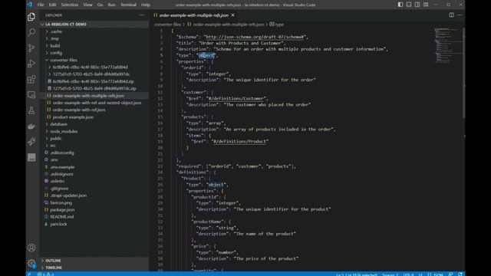The width and height of the screenshot is (491, 276).
Task: Follow the #/definitions/Product reference link
Action: pyautogui.click(x=240, y=141)
